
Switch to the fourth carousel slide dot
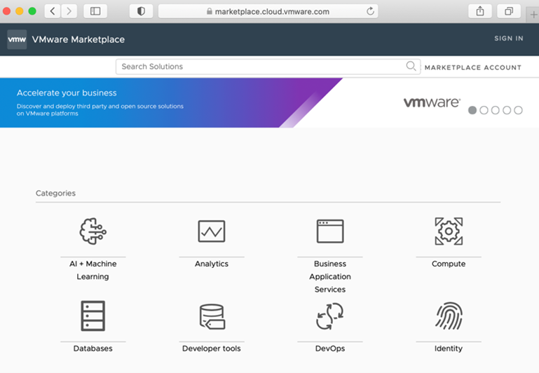click(x=507, y=110)
